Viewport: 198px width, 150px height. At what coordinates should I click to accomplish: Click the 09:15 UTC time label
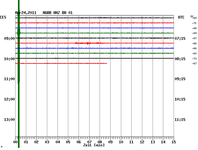[180, 79]
